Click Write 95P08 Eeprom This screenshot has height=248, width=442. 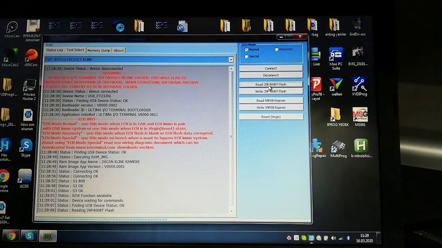tap(271, 107)
